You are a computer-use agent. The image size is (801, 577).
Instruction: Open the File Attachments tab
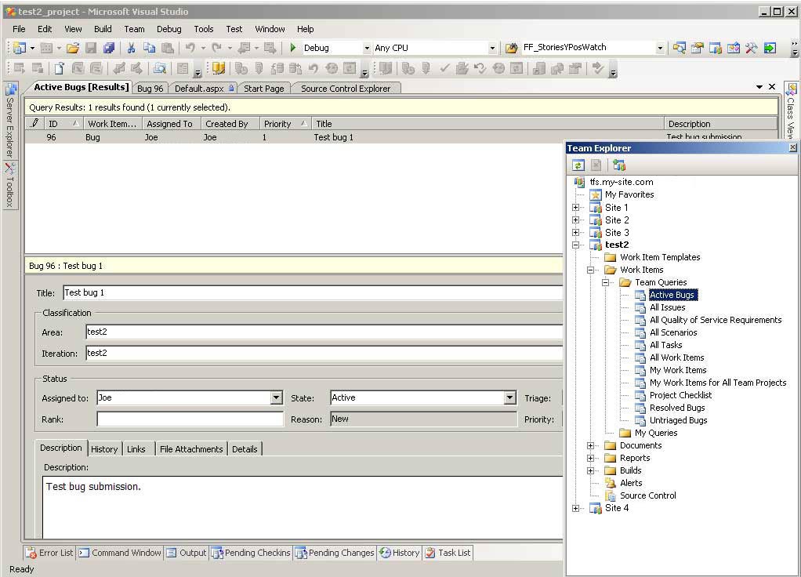tap(191, 448)
